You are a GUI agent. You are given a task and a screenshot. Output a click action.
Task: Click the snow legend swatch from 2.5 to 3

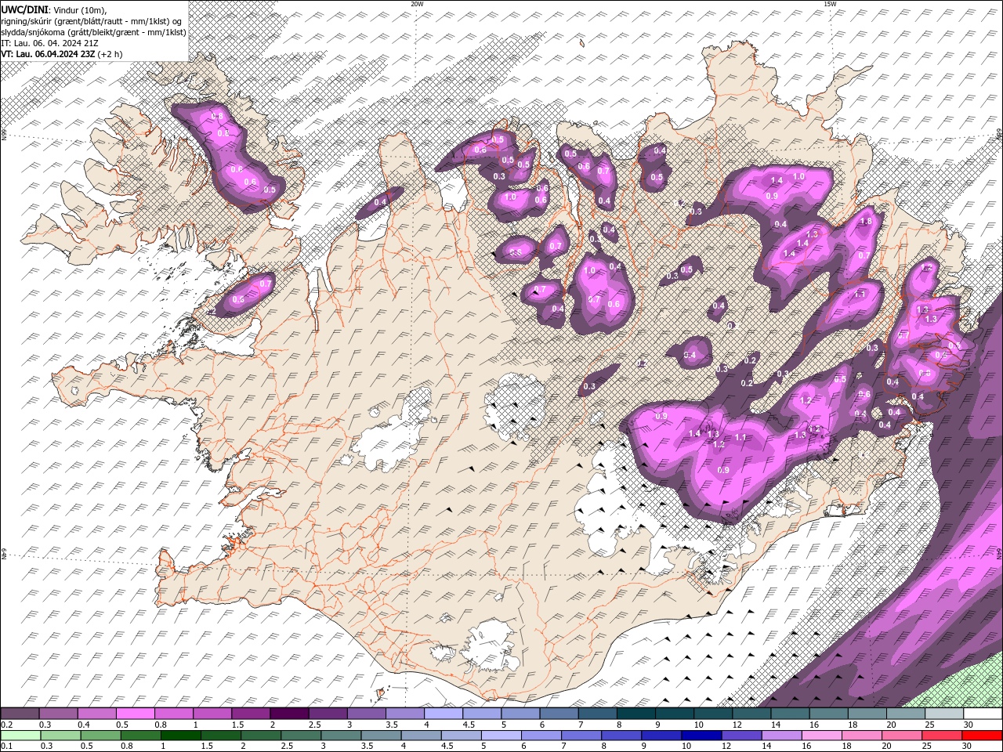[x=328, y=714]
